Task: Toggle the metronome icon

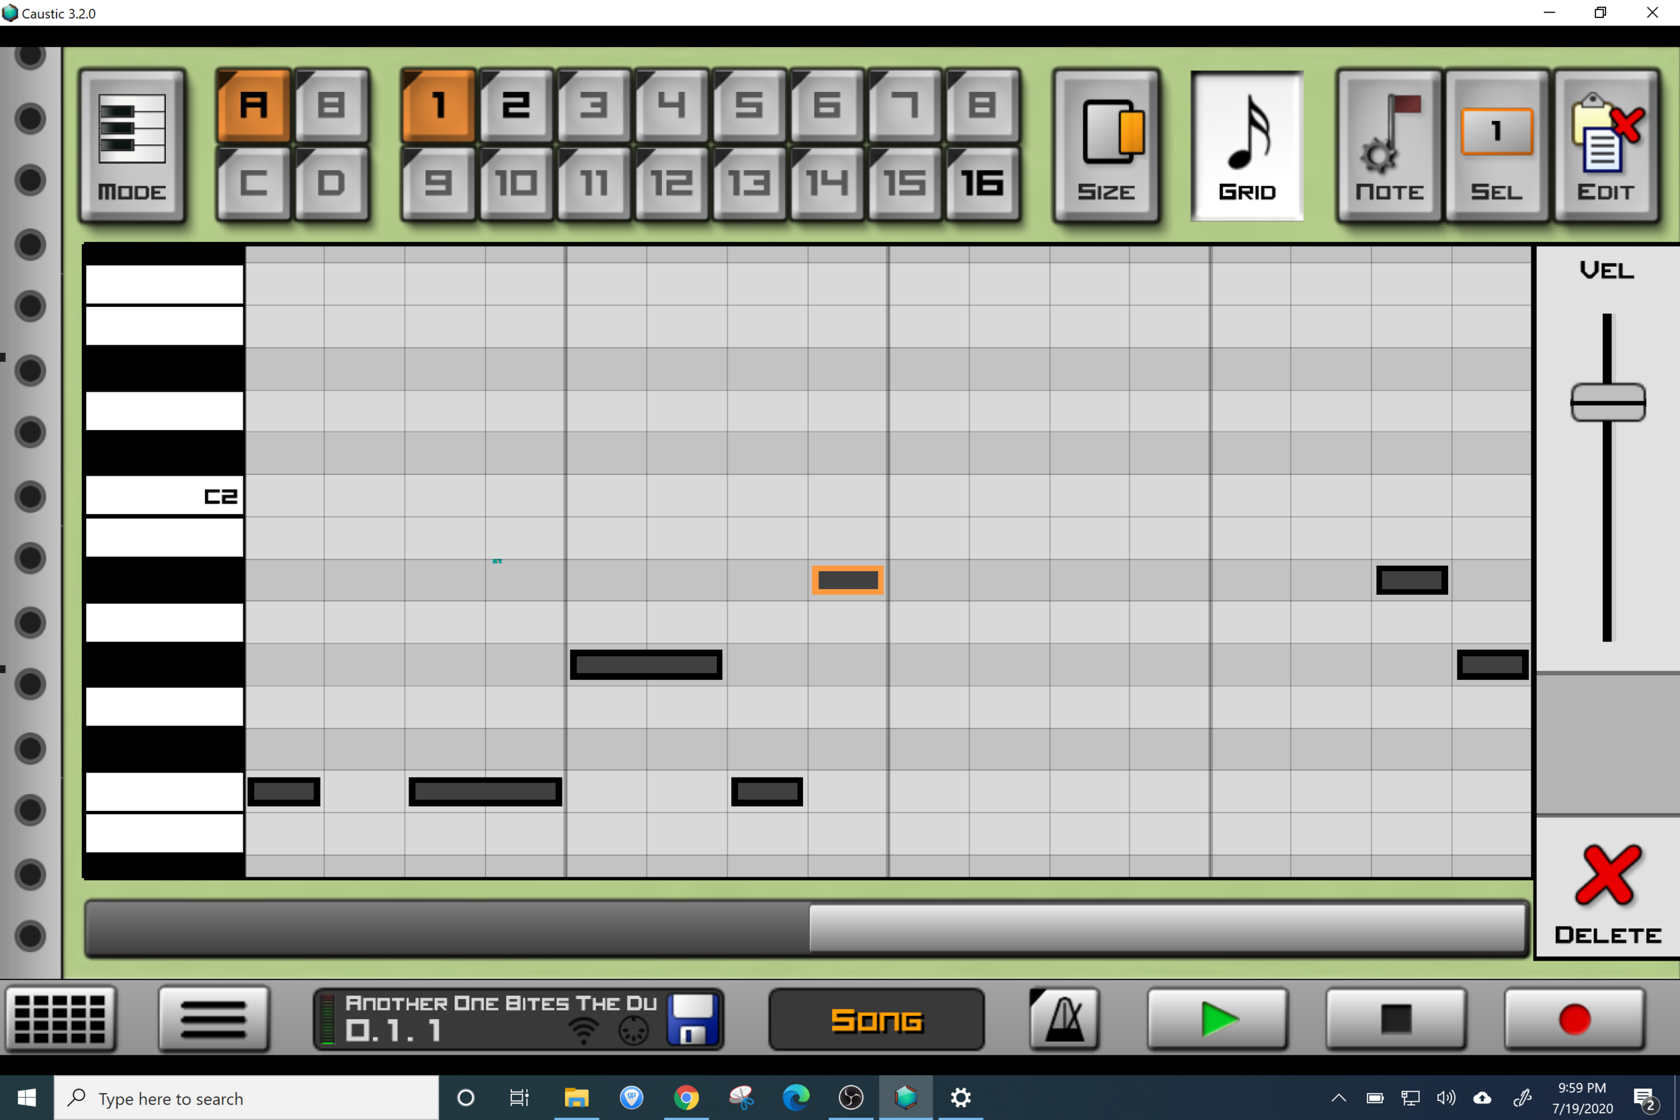Action: 1064,1019
